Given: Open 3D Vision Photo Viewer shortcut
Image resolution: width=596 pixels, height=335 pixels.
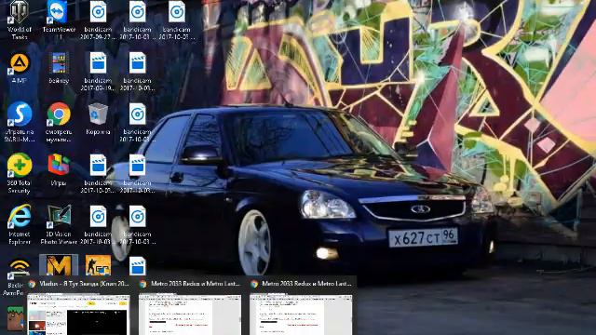Looking at the screenshot, I should pos(59,224).
